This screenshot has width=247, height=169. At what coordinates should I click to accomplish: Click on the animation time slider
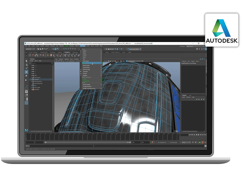pos(107,137)
